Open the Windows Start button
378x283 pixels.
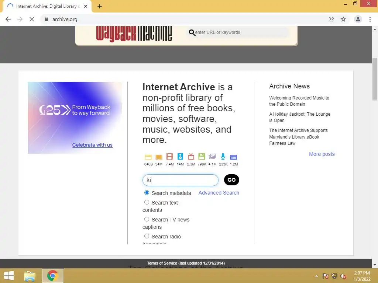9,276
